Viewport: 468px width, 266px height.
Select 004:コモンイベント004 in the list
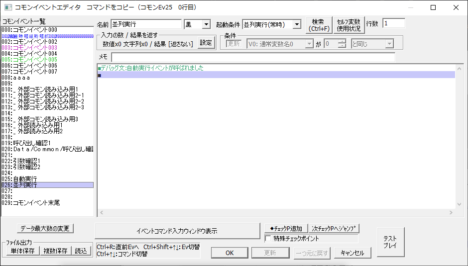coord(47,54)
